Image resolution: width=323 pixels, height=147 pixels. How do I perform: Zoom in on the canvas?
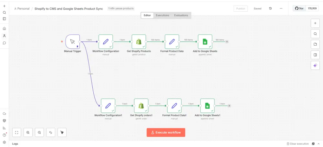pyautogui.click(x=28, y=132)
